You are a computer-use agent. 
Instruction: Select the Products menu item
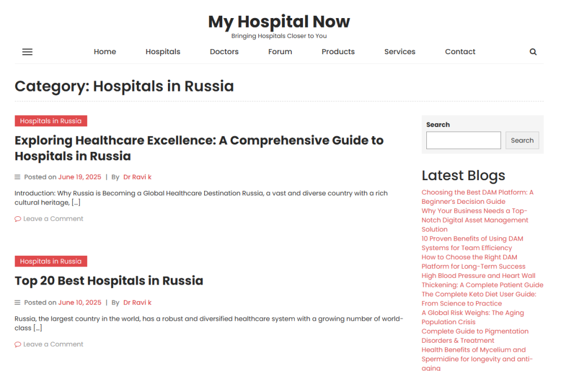338,51
